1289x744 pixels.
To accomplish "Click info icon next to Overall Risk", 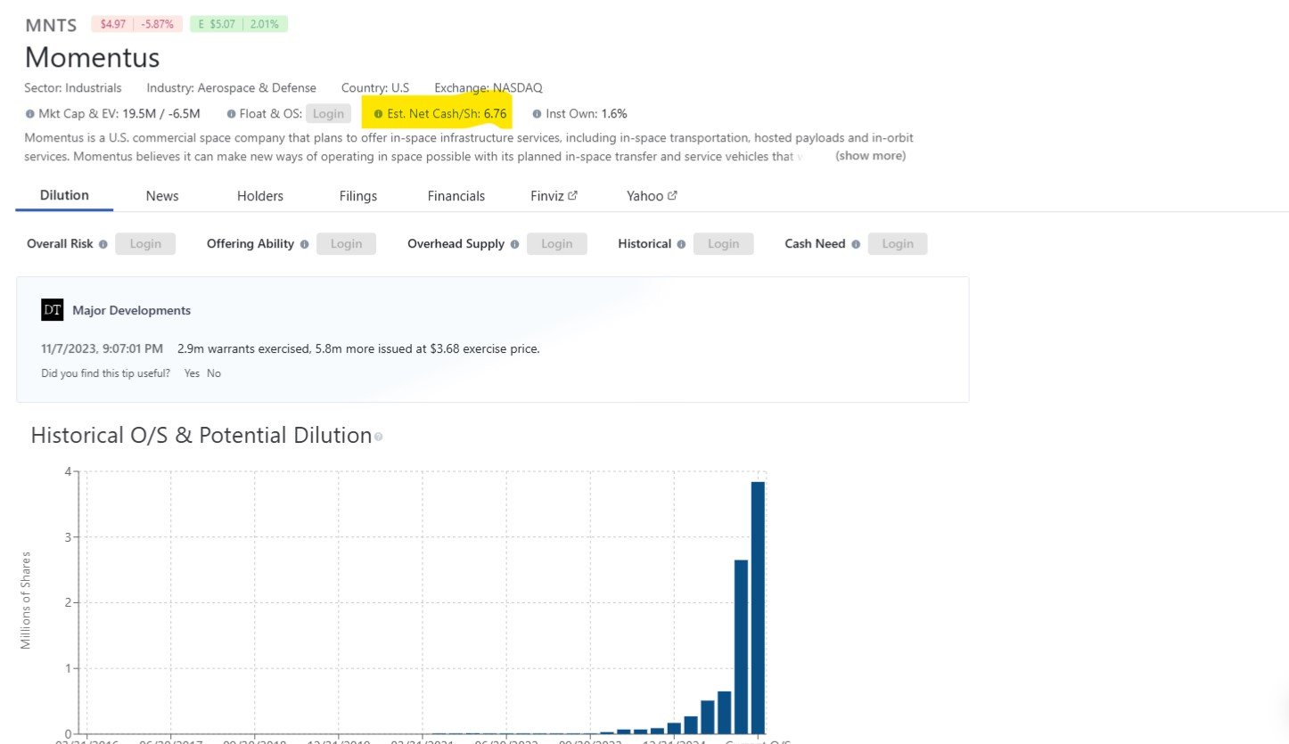I will (x=103, y=244).
